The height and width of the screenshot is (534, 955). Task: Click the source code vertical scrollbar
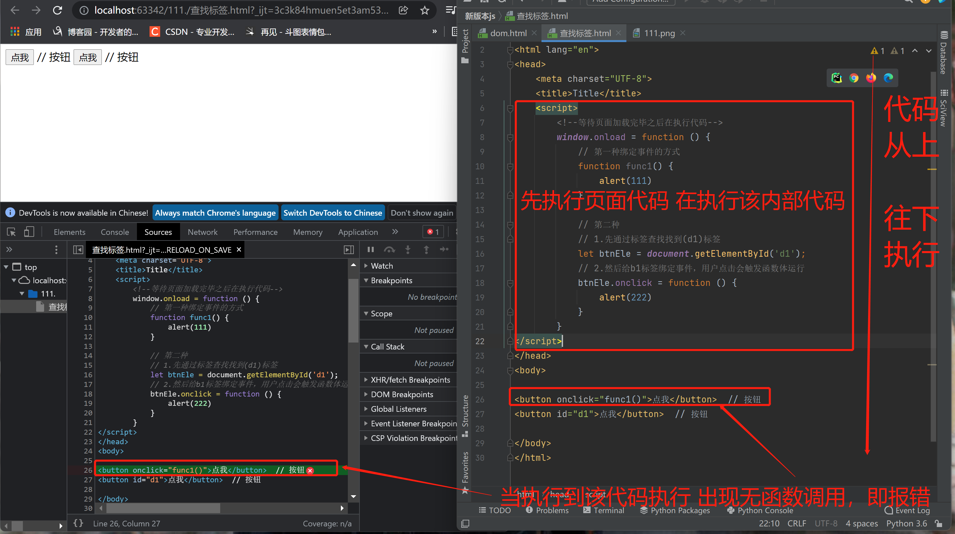tap(353, 310)
